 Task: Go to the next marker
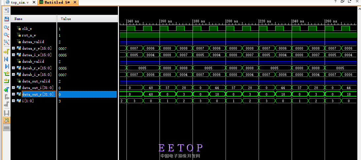7,104
